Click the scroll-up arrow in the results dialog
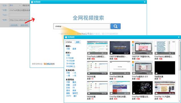Screen dimensions: 181x103 (180, 40)
